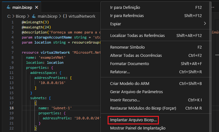This screenshot has width=219, height=132.
Task: Choose Ir para Definição
Action: [x=156, y=7]
